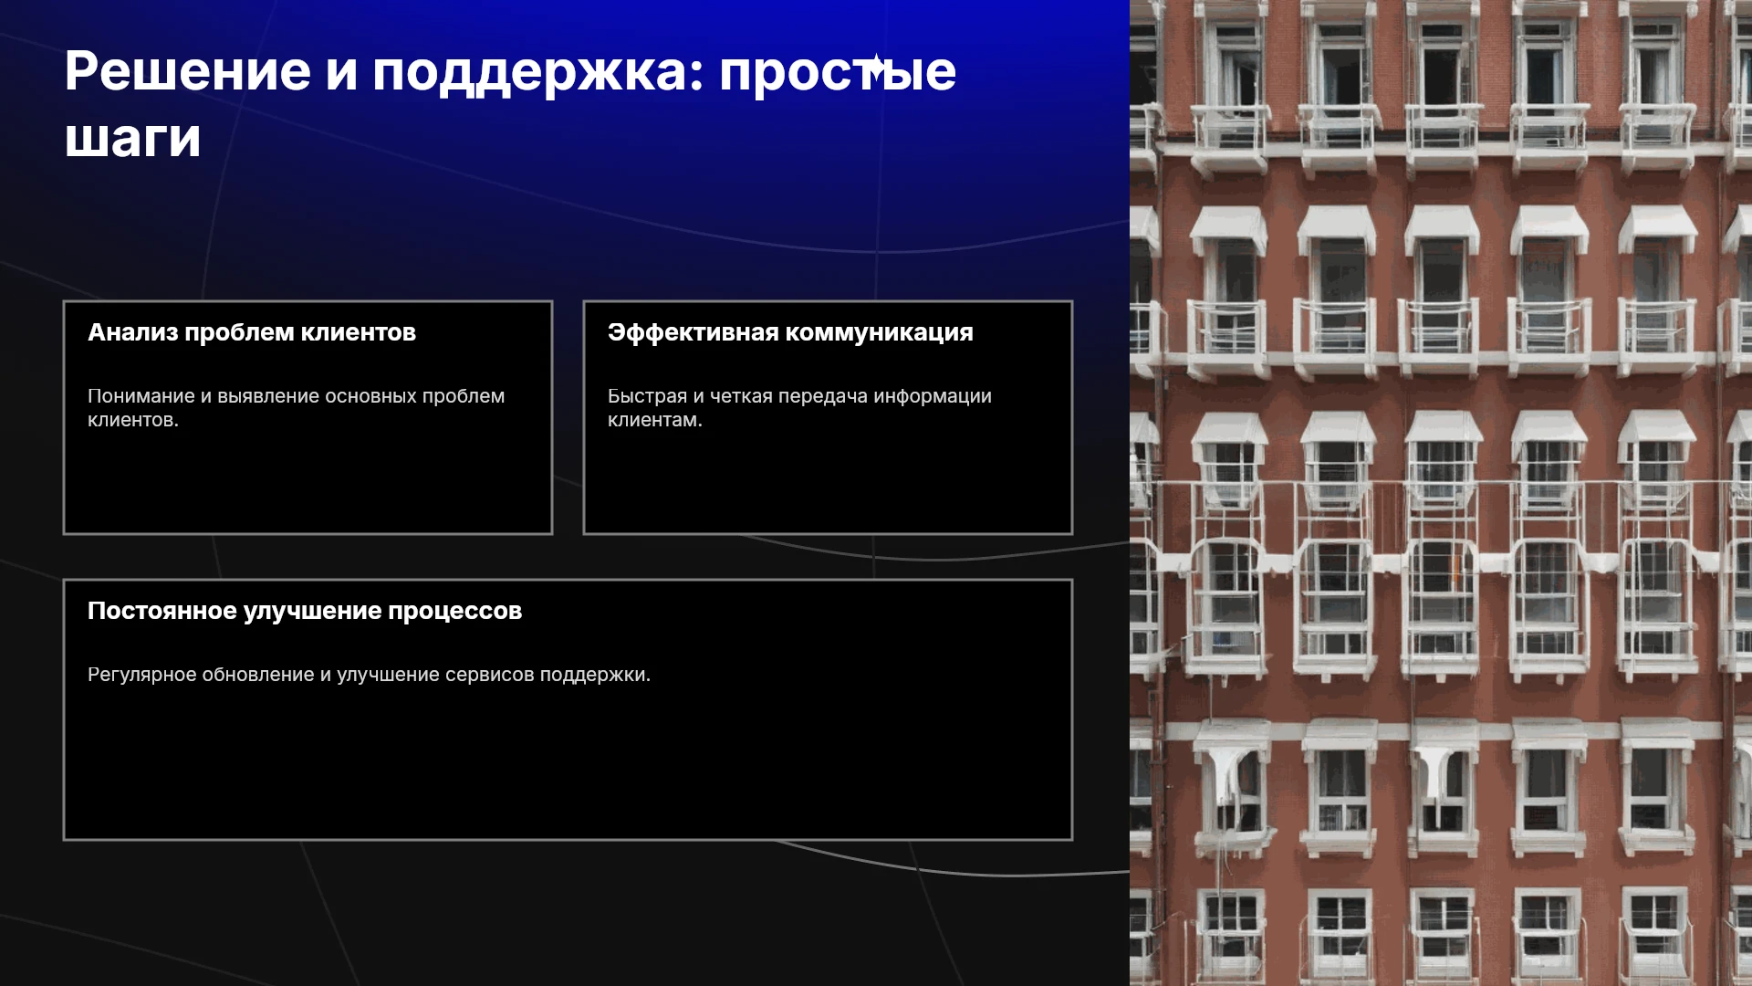Viewport: 1752px width, 986px height.
Task: Select the red brick building photo
Action: coord(1441,493)
